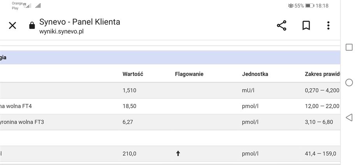Tap the wyniki.synevo.pl URL text
This screenshot has height=165, width=358.
61,32
